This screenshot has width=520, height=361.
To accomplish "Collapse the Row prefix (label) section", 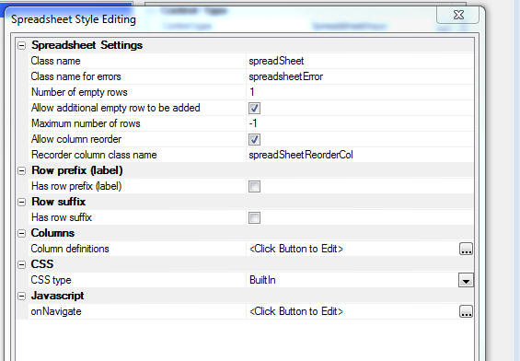I will tap(21, 171).
